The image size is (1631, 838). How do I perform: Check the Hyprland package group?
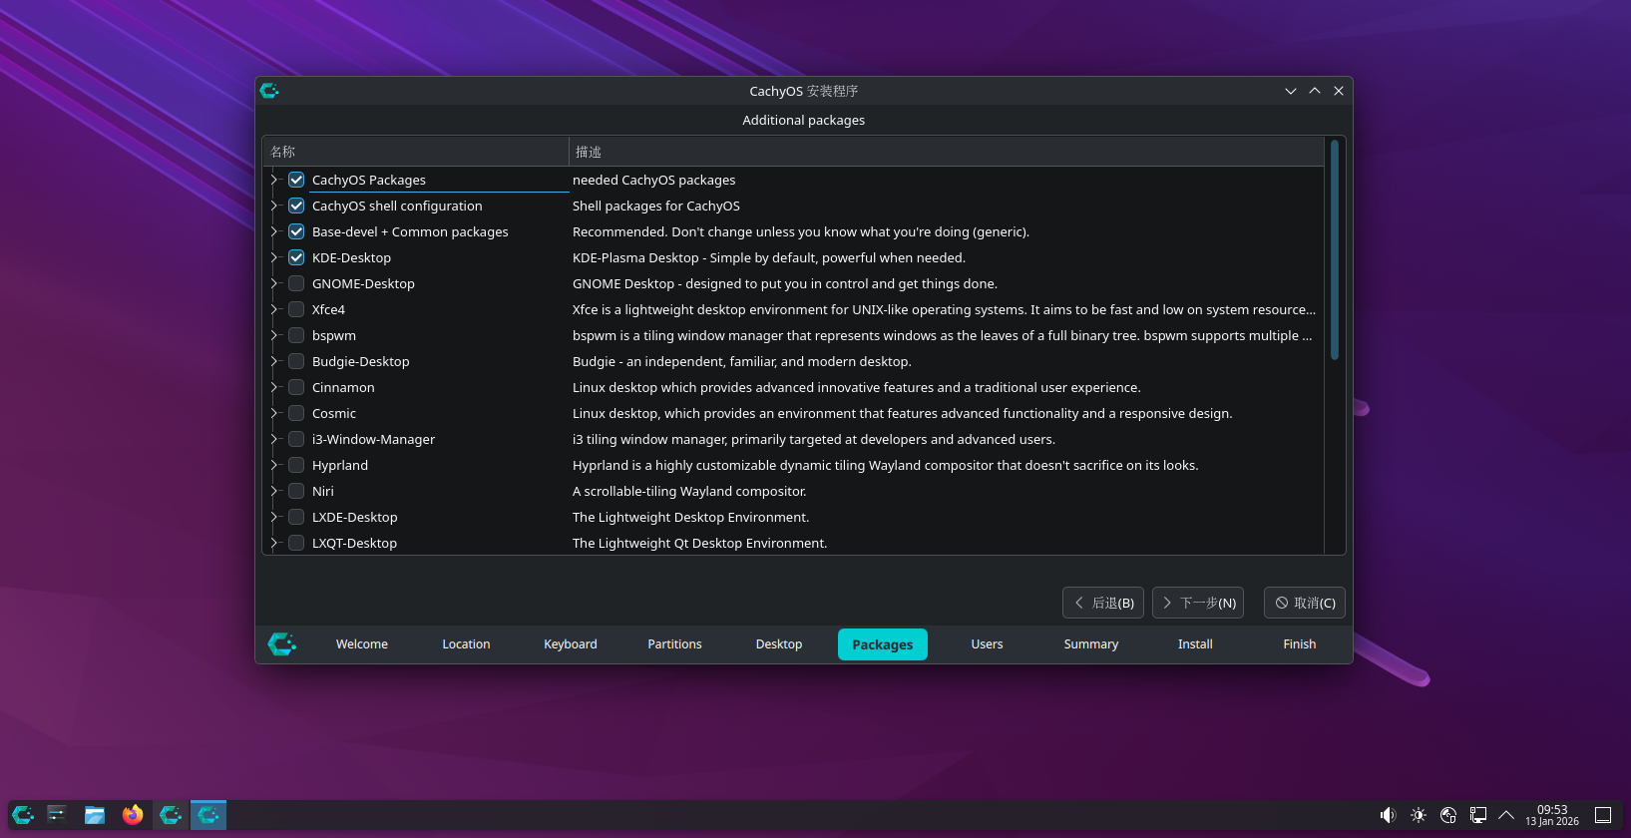(x=296, y=465)
